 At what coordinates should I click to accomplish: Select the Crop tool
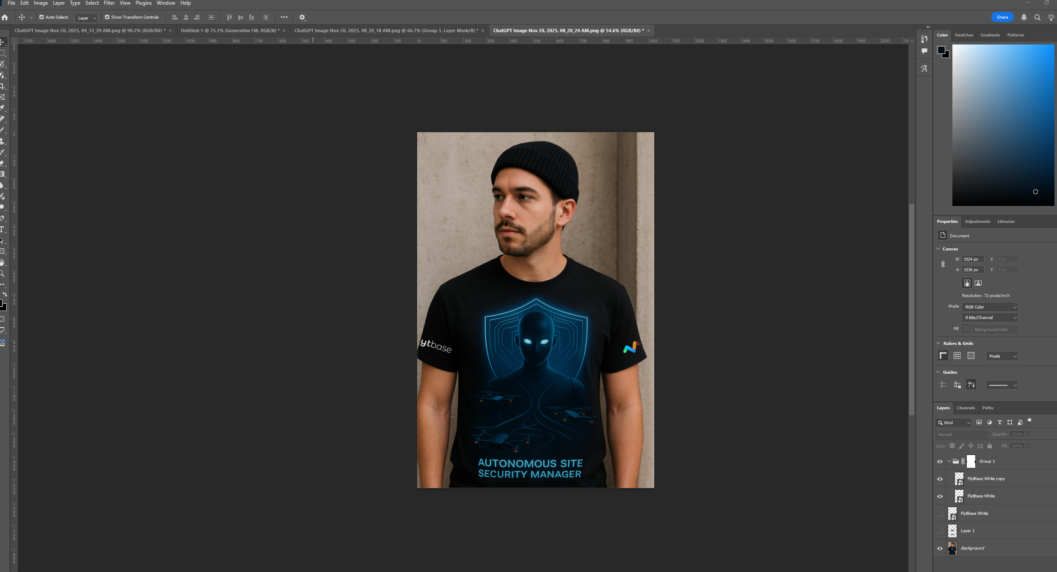tap(2, 86)
